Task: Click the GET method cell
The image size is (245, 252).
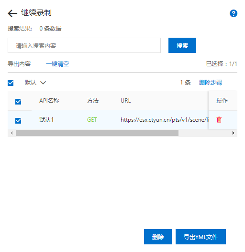Action: [92, 120]
